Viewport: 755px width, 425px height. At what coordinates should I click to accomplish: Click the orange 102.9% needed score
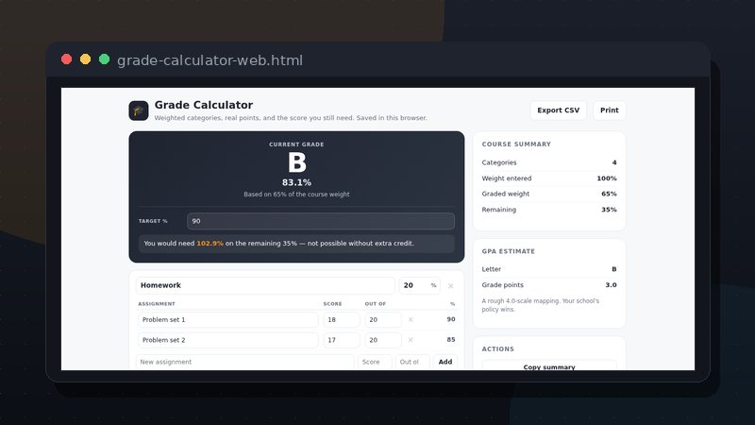tap(210, 244)
